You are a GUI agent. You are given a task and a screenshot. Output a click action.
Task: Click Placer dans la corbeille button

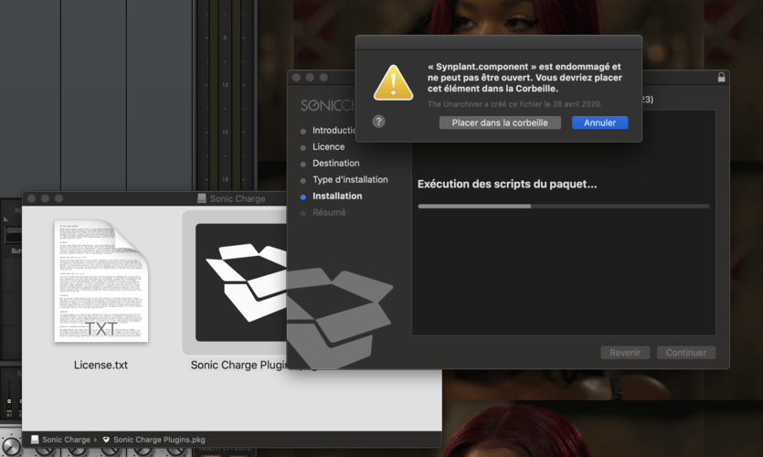[x=500, y=122]
